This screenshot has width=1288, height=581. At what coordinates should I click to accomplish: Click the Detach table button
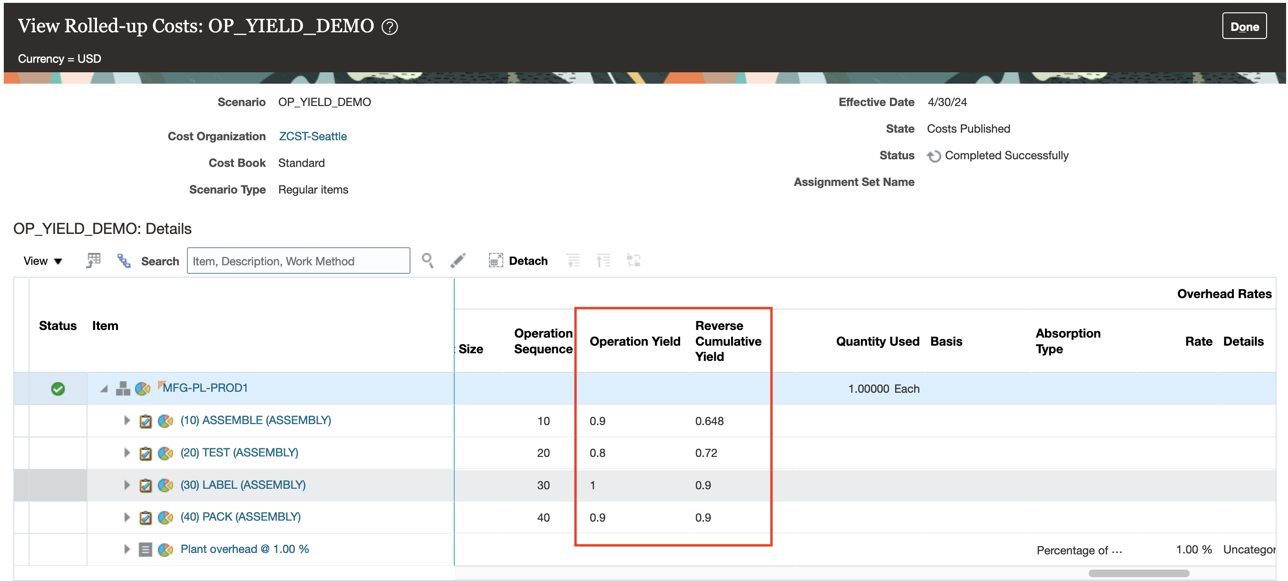pyautogui.click(x=518, y=261)
